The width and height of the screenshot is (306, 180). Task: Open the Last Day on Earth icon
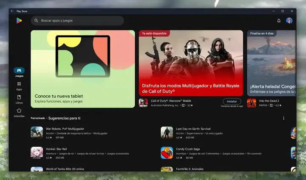click(x=167, y=133)
